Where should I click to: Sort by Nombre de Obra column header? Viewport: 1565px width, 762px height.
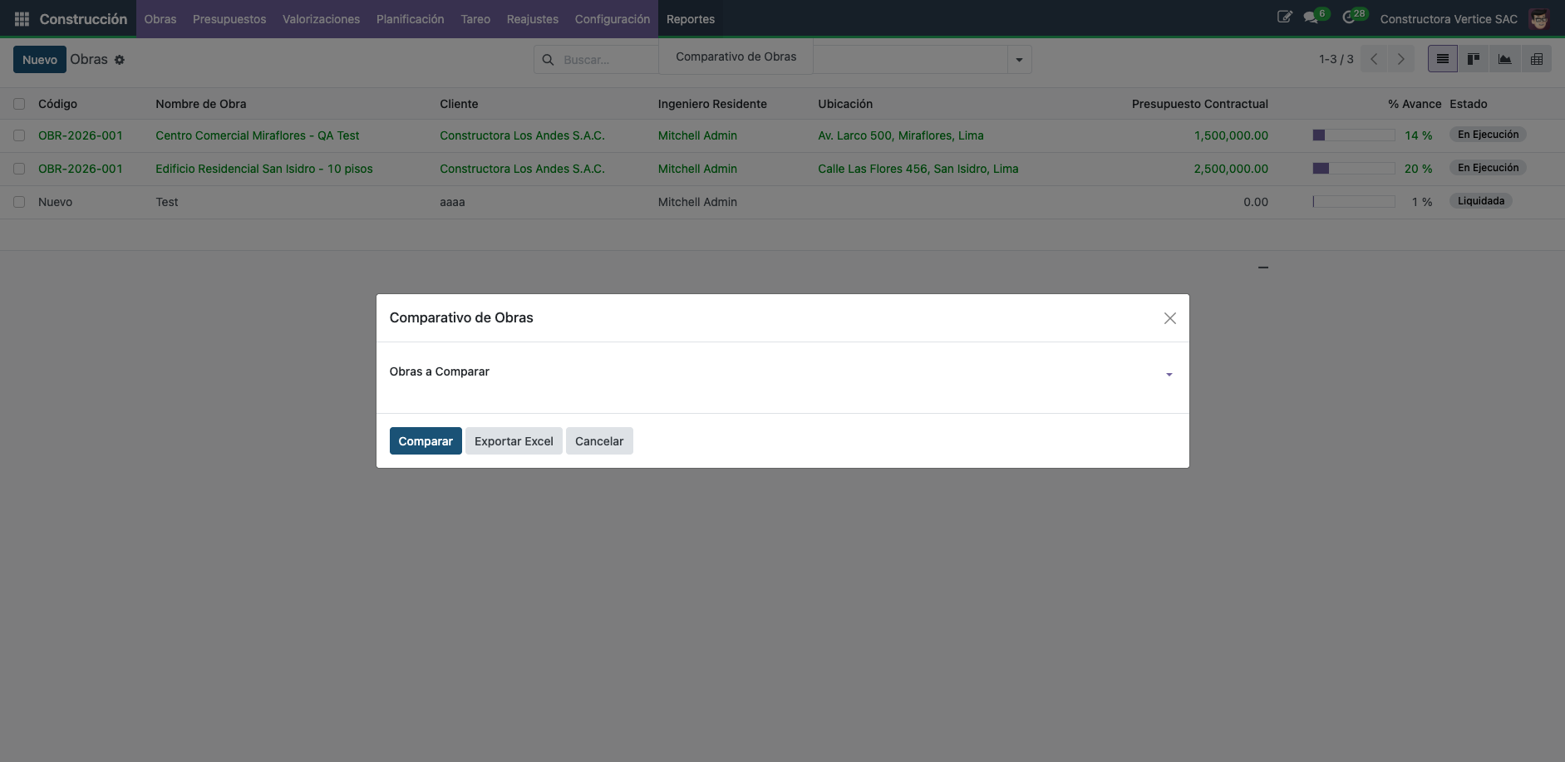tap(201, 104)
